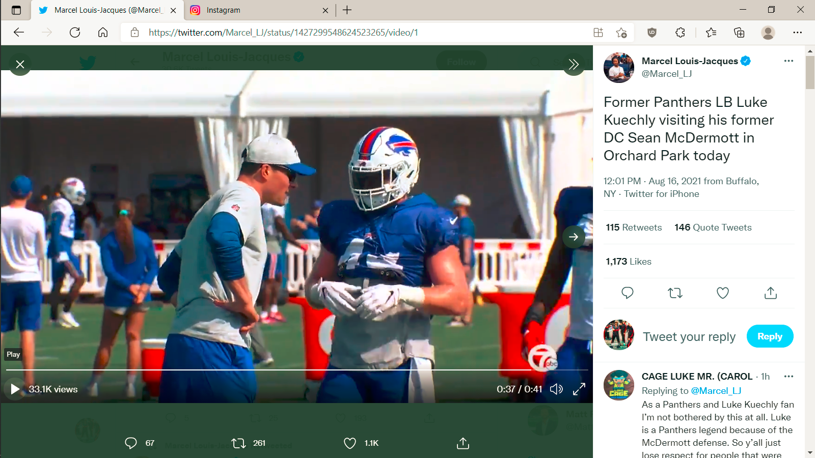Viewport: 815px width, 458px height.
Task: Open browser profile avatar
Action: point(768,33)
